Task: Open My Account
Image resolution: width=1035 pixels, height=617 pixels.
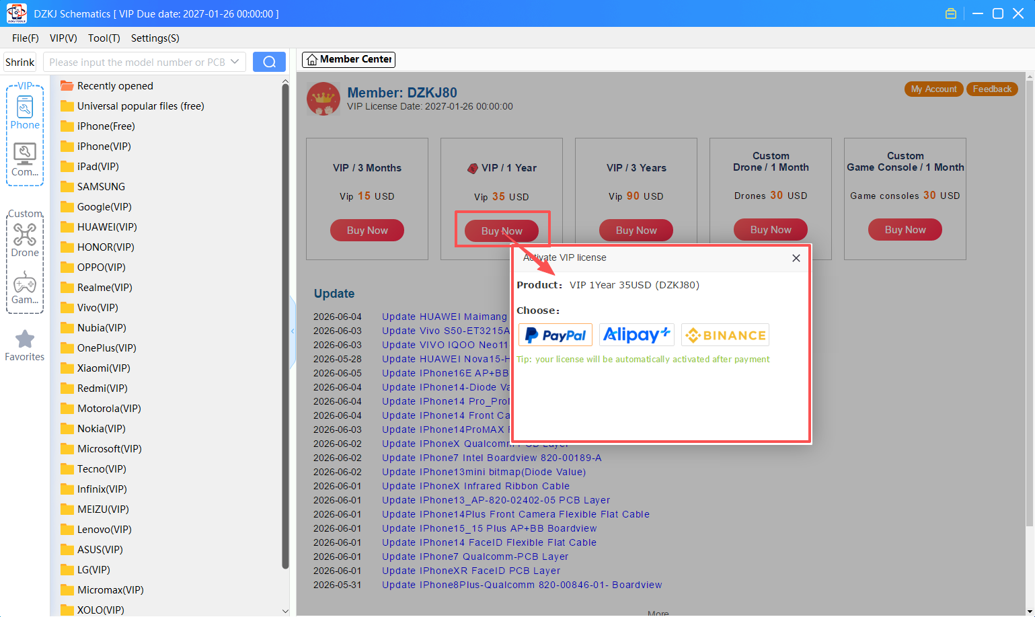Action: pos(934,89)
